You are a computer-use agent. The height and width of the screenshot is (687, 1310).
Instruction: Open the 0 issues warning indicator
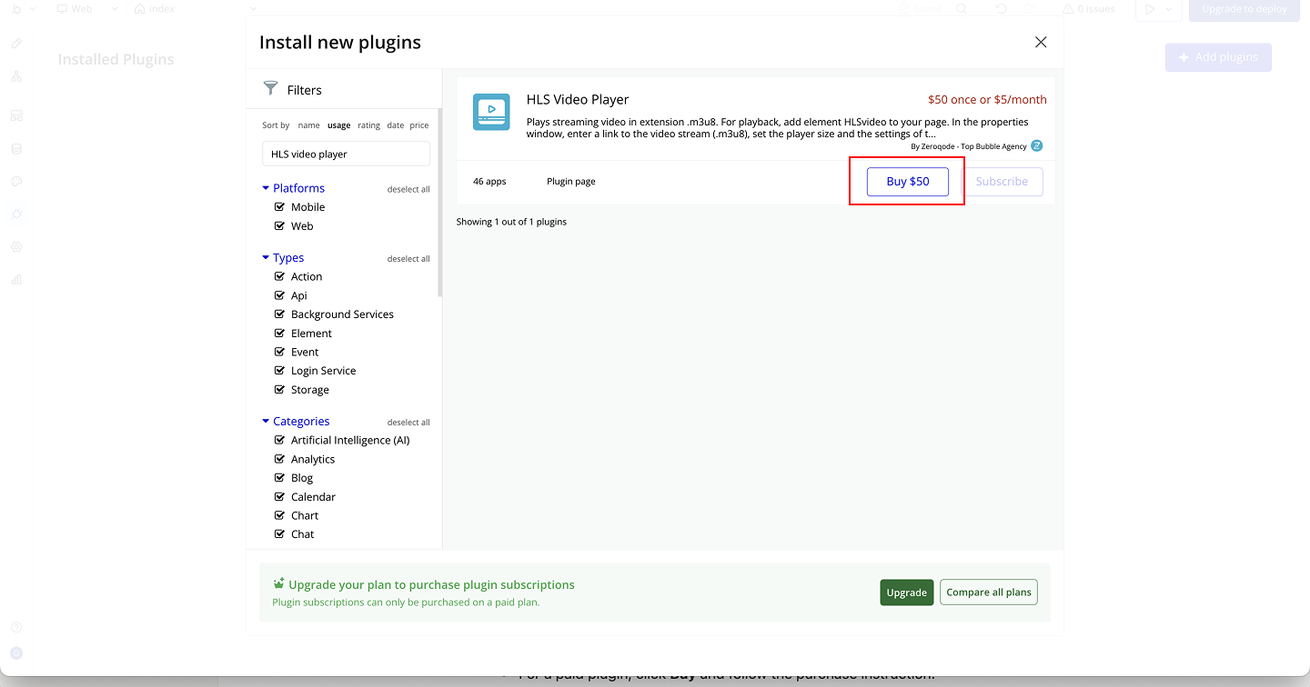[1088, 9]
